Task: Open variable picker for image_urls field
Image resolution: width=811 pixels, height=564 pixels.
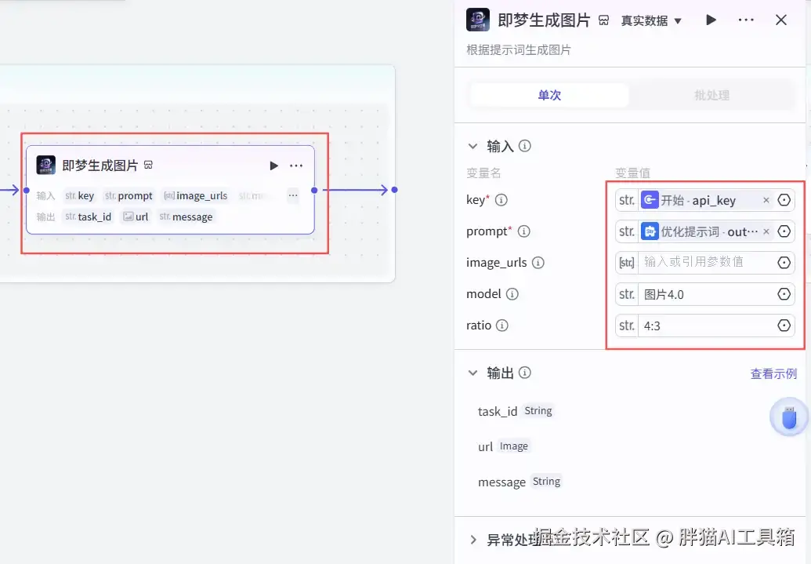Action: pyautogui.click(x=784, y=263)
